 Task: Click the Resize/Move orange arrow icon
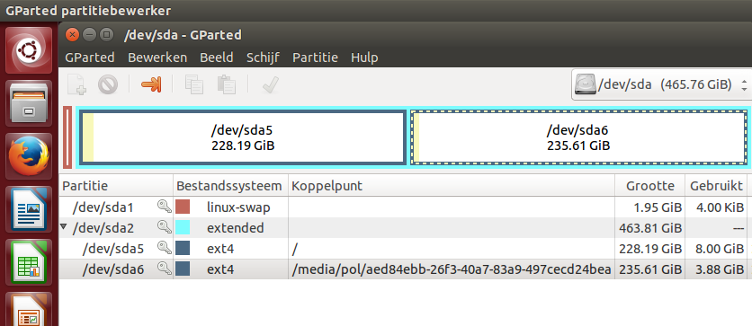[x=150, y=84]
